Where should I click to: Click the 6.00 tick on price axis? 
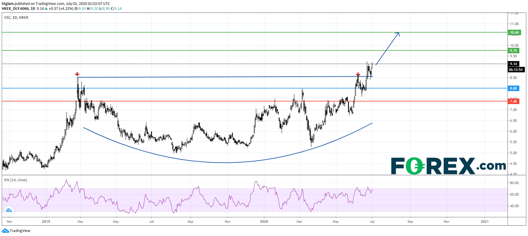click(513, 131)
